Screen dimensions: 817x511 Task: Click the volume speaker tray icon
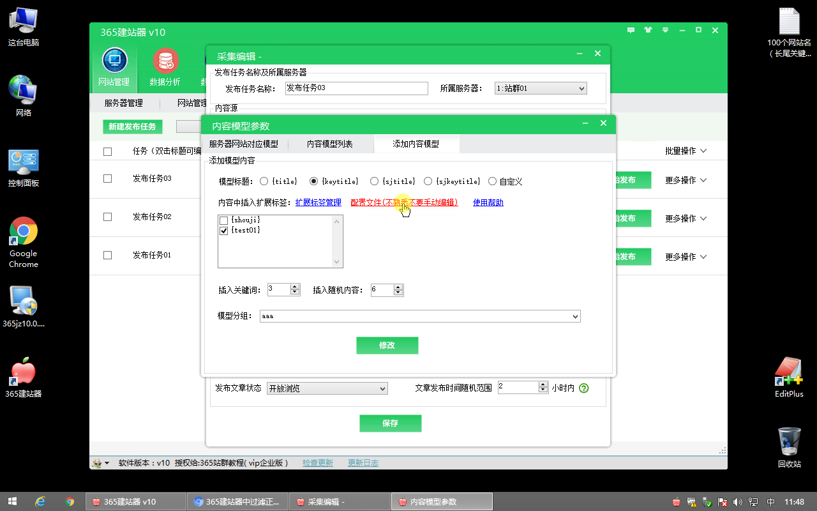[738, 501]
